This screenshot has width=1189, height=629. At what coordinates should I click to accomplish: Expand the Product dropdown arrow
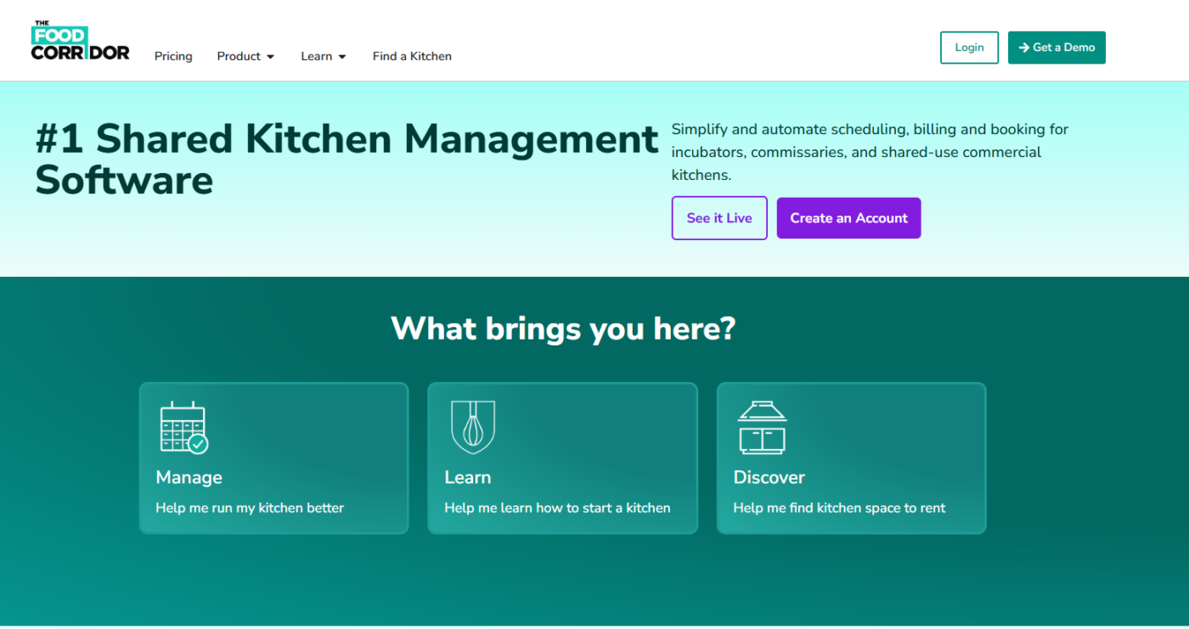click(271, 57)
